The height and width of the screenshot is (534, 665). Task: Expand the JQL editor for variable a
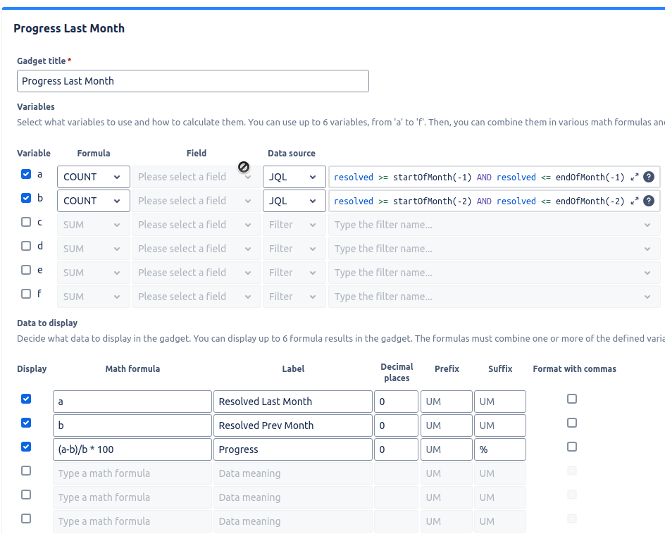[x=635, y=178]
